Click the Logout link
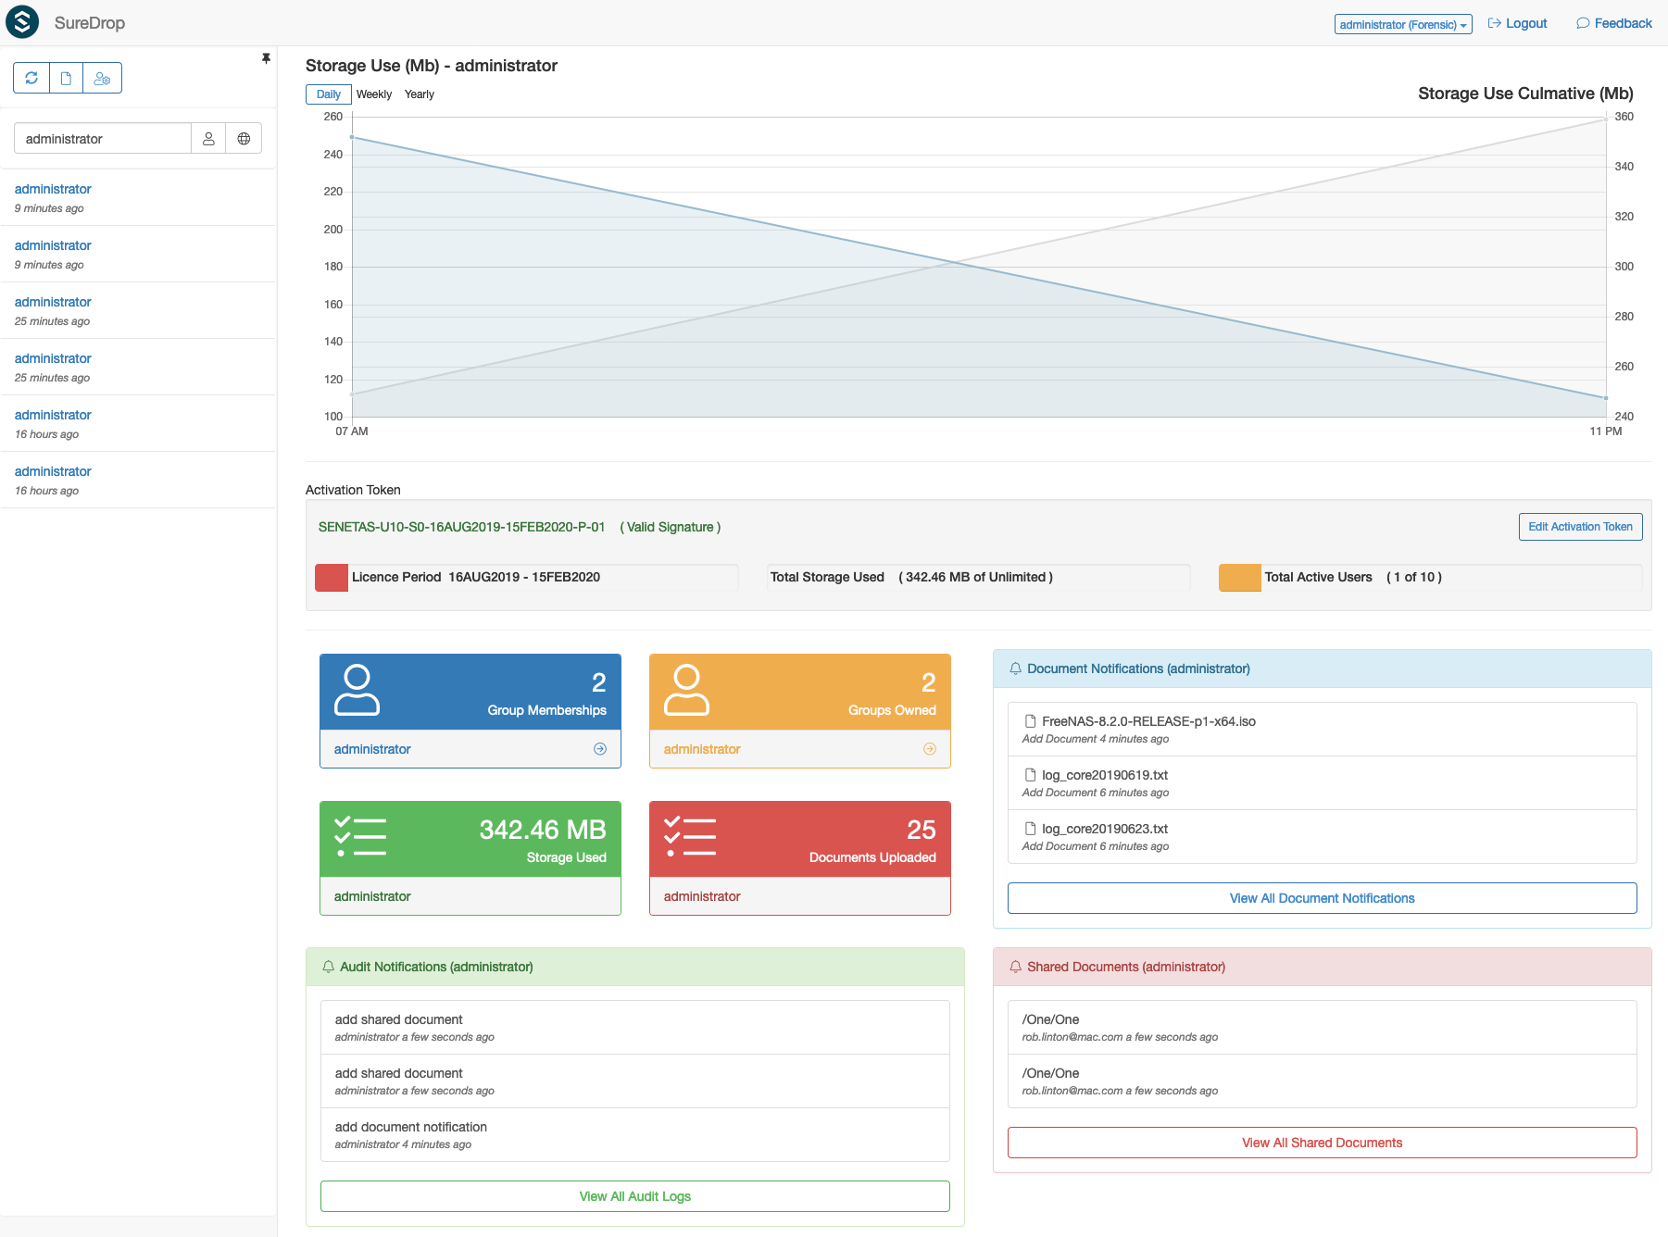The height and width of the screenshot is (1237, 1668). click(x=1518, y=23)
